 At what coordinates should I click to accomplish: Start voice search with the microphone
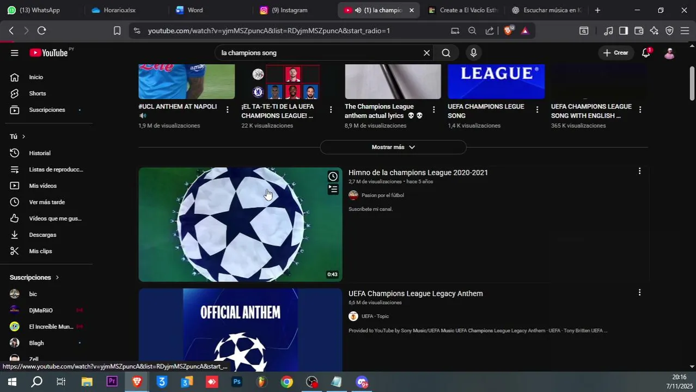[x=473, y=53]
